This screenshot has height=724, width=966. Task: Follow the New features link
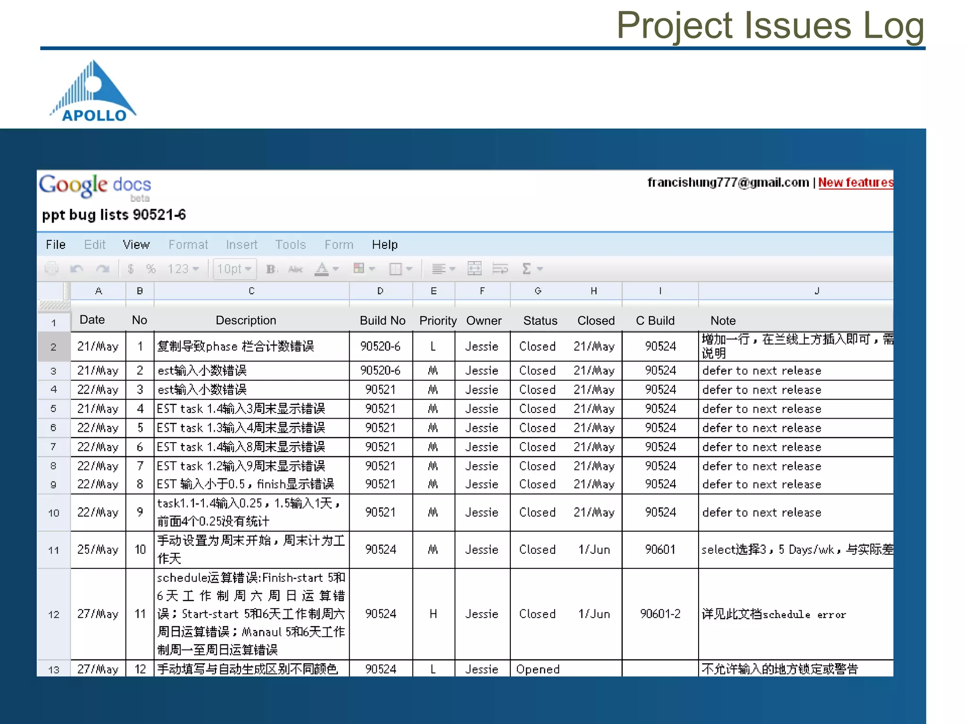[856, 182]
